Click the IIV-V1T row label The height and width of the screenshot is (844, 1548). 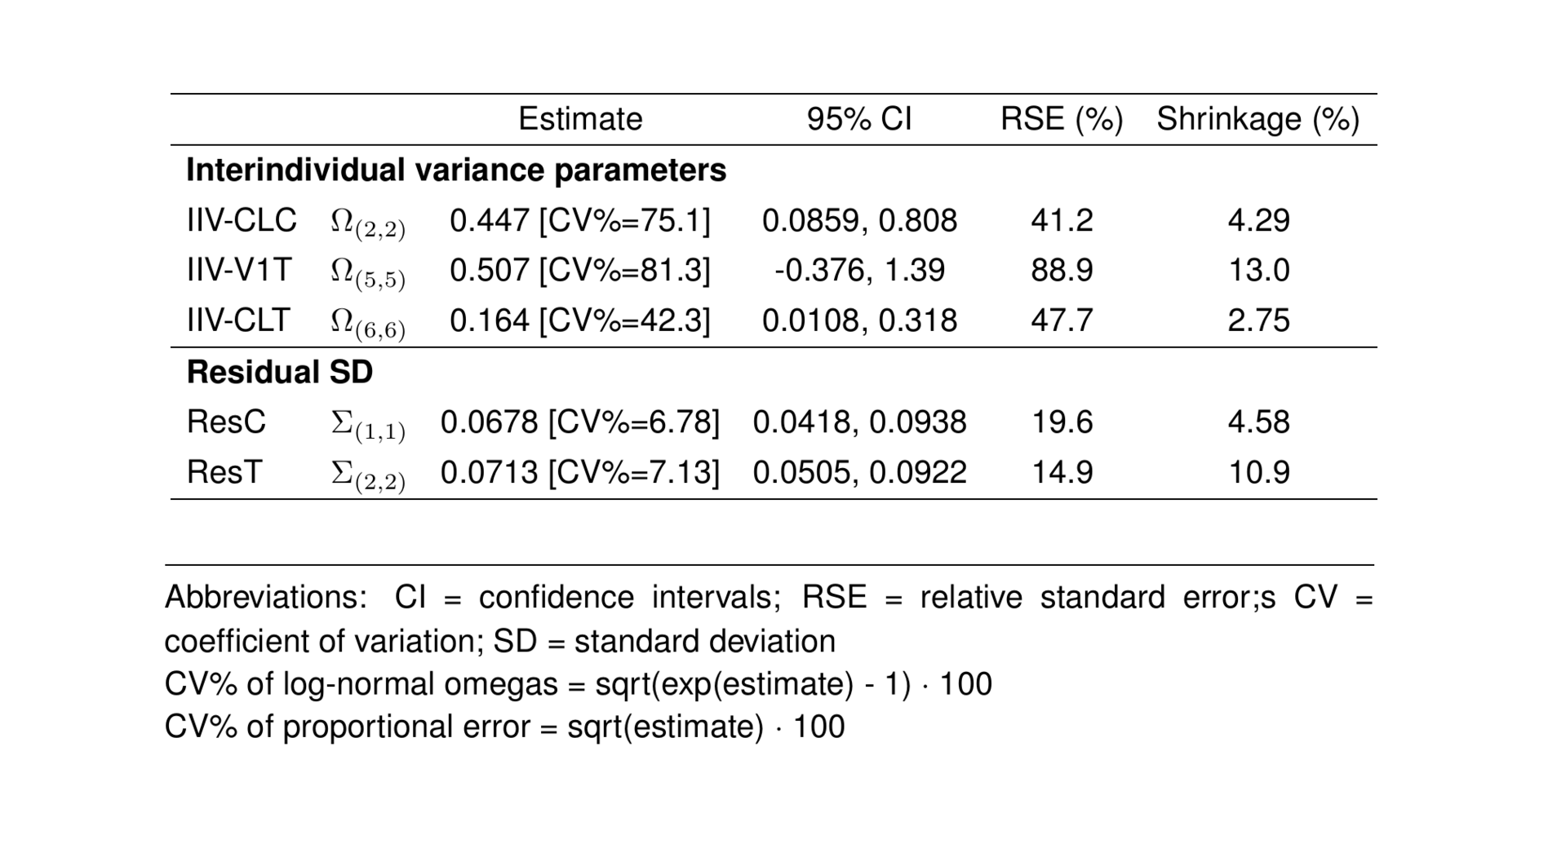(239, 270)
